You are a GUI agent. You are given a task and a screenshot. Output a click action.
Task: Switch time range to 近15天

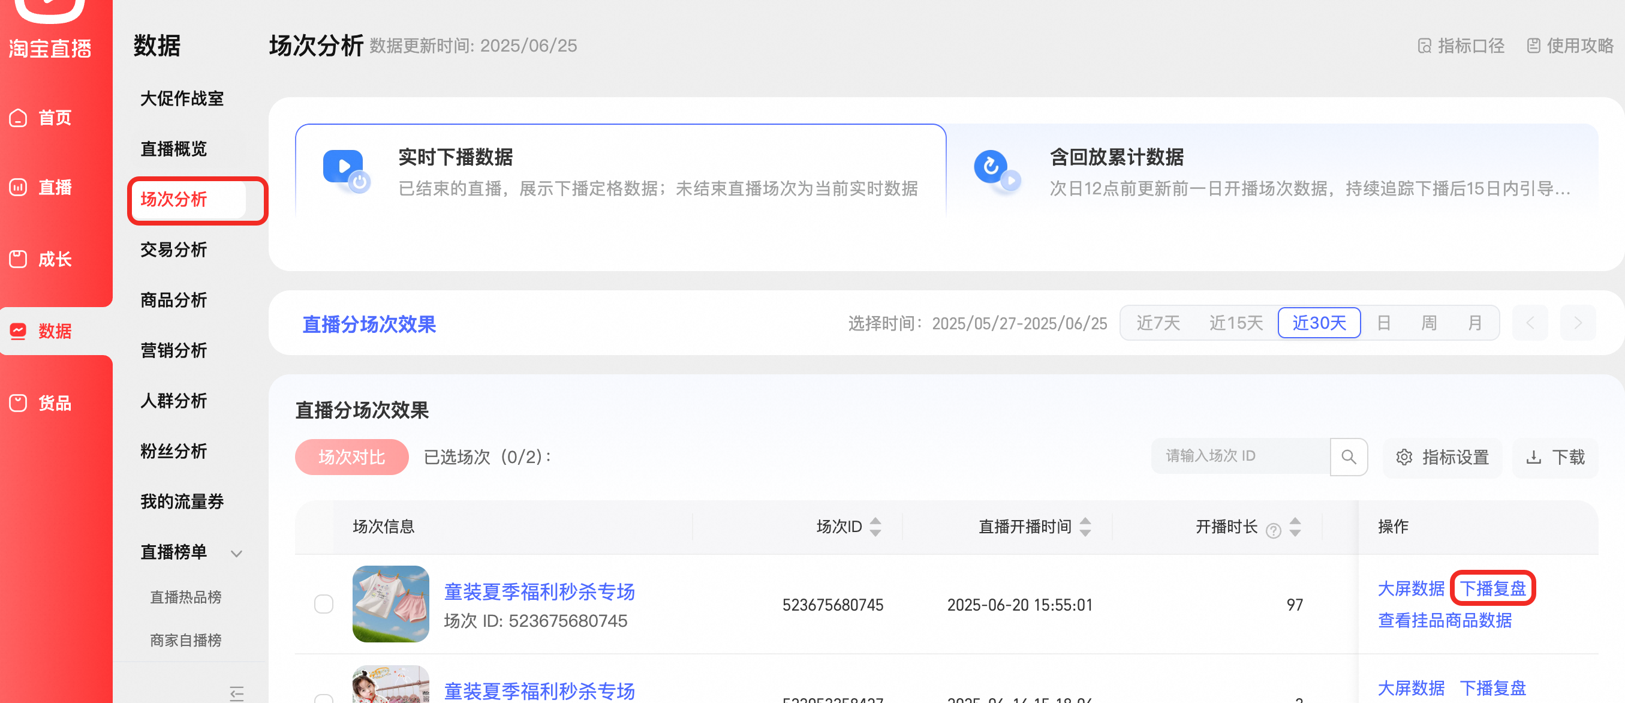tap(1235, 323)
